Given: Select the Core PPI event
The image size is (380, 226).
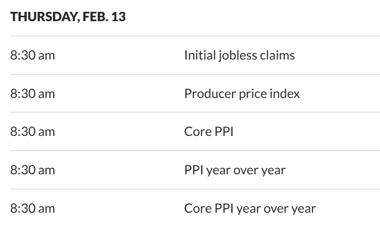Looking at the screenshot, I should tap(209, 132).
